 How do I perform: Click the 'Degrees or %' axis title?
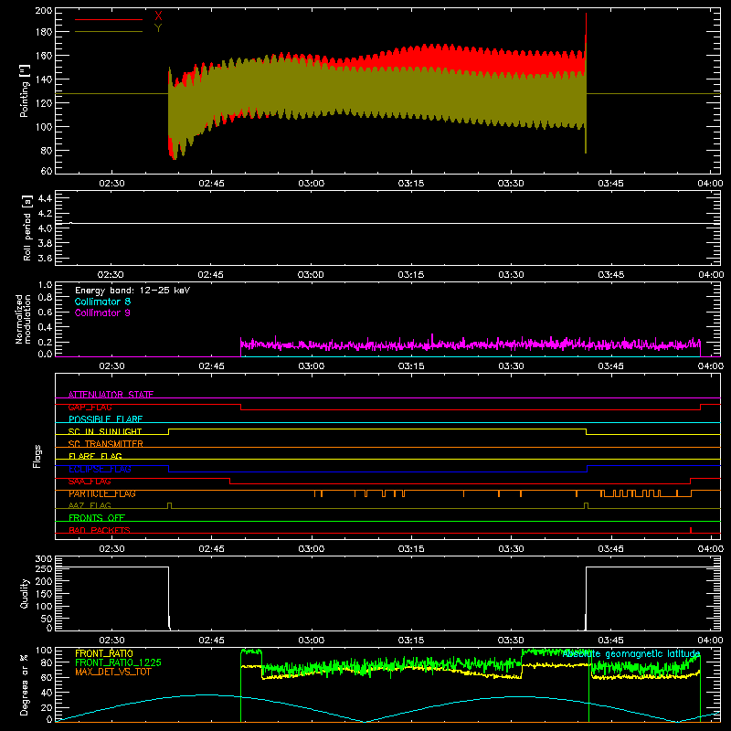[25, 684]
